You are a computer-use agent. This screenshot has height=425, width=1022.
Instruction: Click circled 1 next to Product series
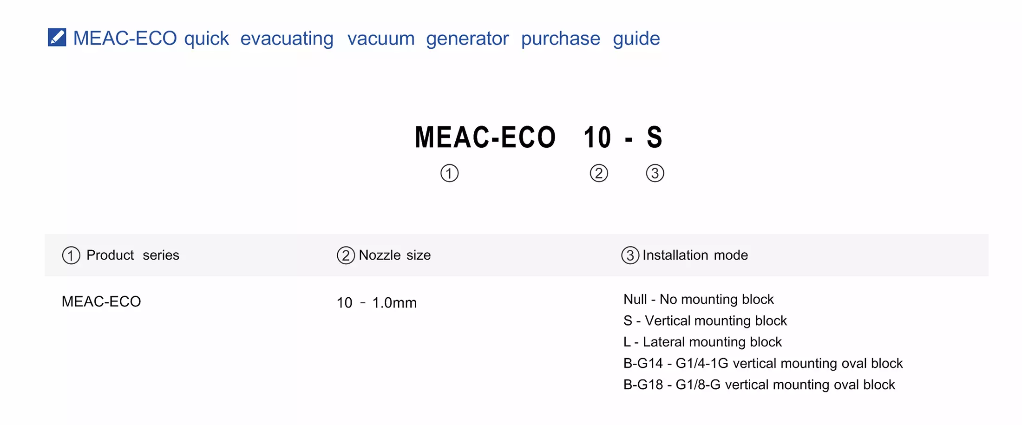coord(71,255)
